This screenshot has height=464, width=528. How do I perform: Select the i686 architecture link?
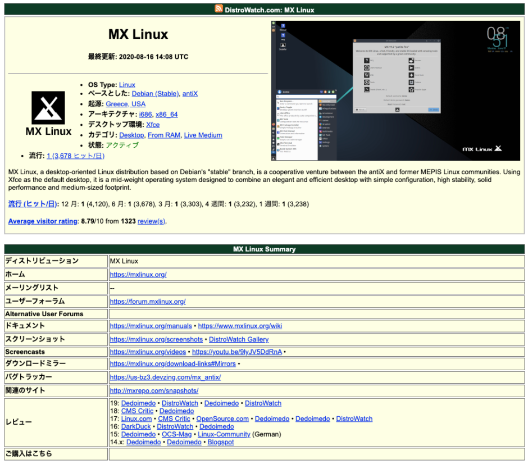145,115
